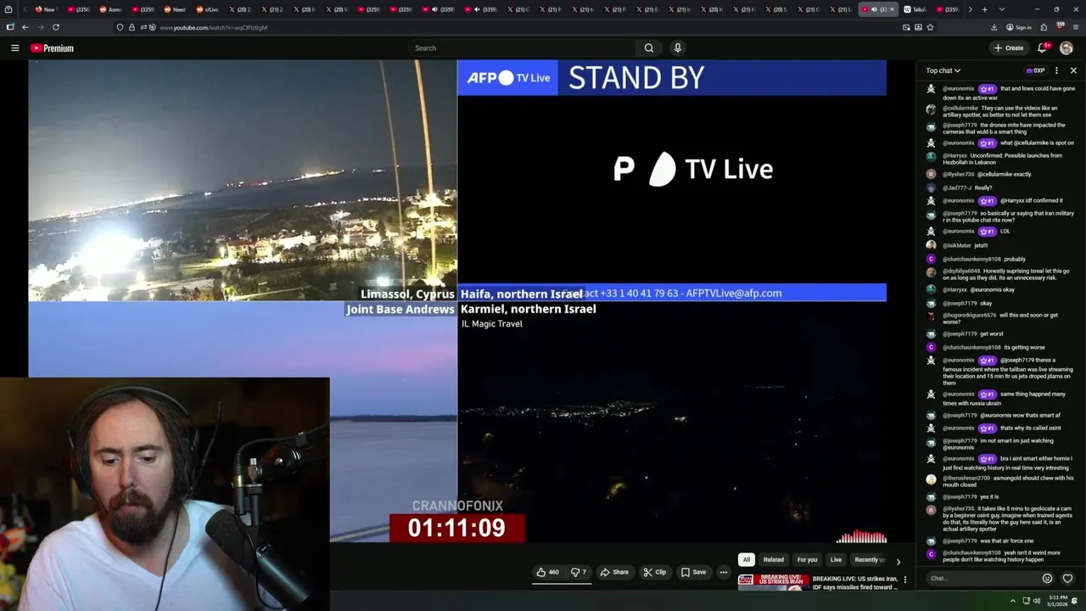1086x611 pixels.
Task: Open the YouTube account avatar menu
Action: click(x=1066, y=48)
